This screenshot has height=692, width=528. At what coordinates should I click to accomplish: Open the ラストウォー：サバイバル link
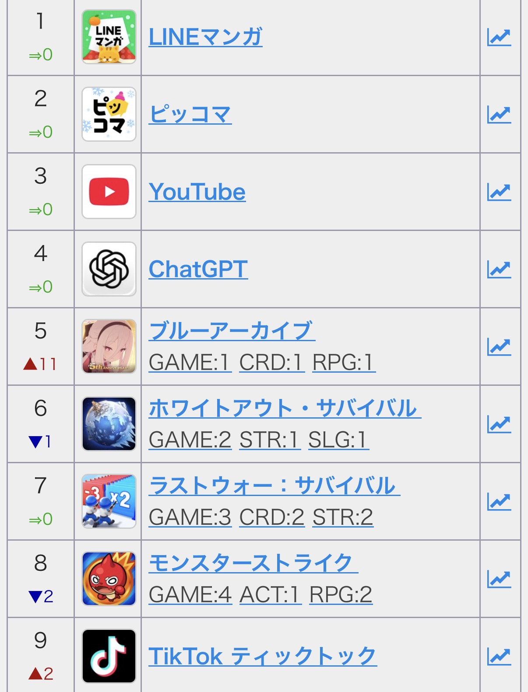point(274,486)
